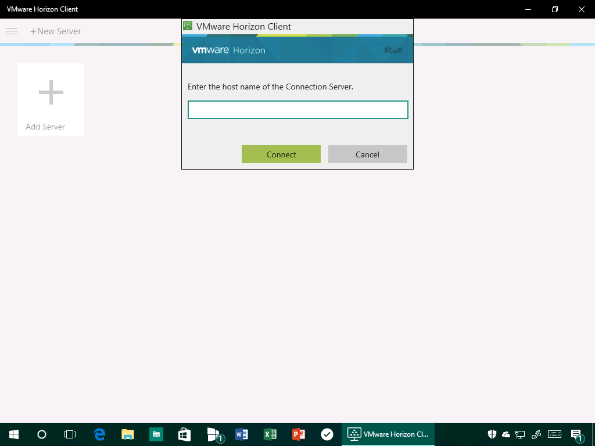Viewport: 595px width, 446px height.
Task: Open Cortana search circle
Action: [x=42, y=434]
